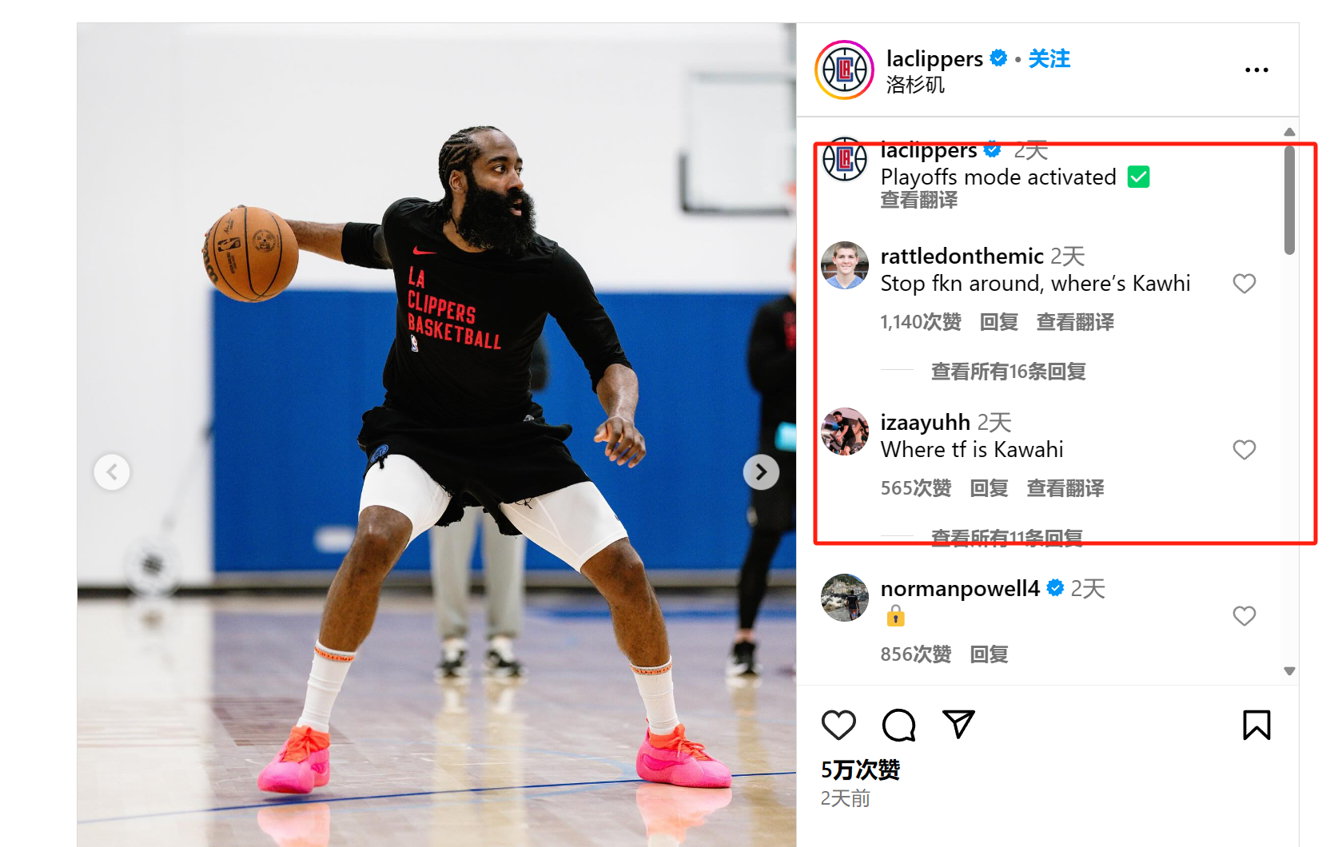The width and height of the screenshot is (1338, 847).
Task: Follow laclippers via 关注 link
Action: [1049, 58]
